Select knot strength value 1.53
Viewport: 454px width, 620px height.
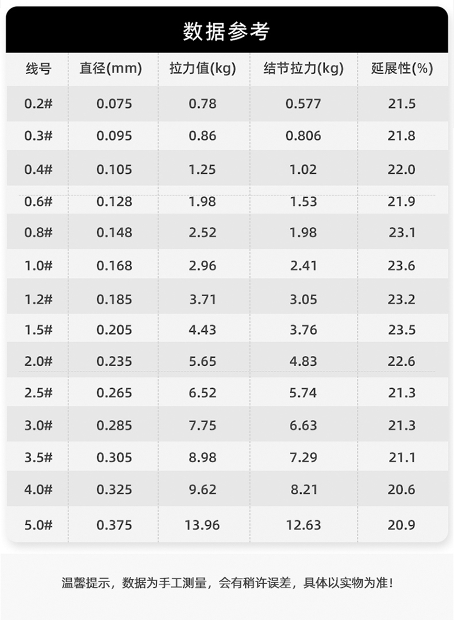coord(303,201)
